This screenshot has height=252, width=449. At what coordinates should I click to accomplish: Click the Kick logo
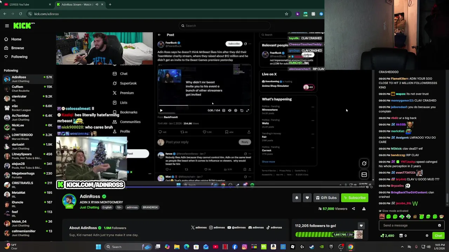[24, 26]
